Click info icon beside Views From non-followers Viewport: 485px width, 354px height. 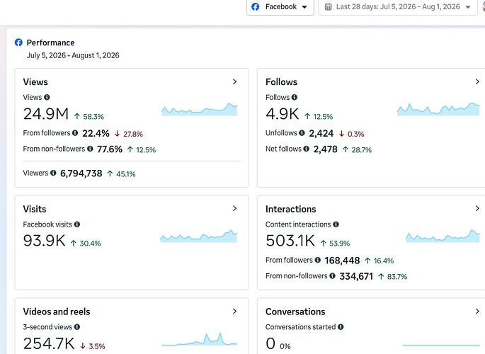(90, 149)
